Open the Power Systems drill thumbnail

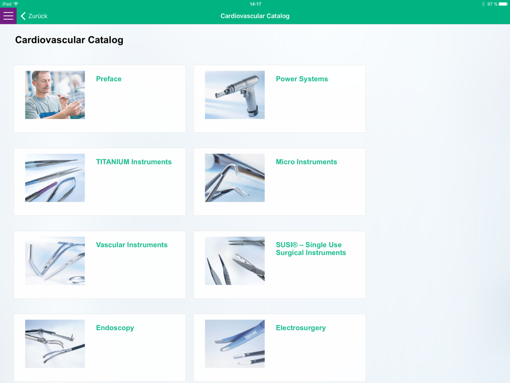pyautogui.click(x=235, y=95)
